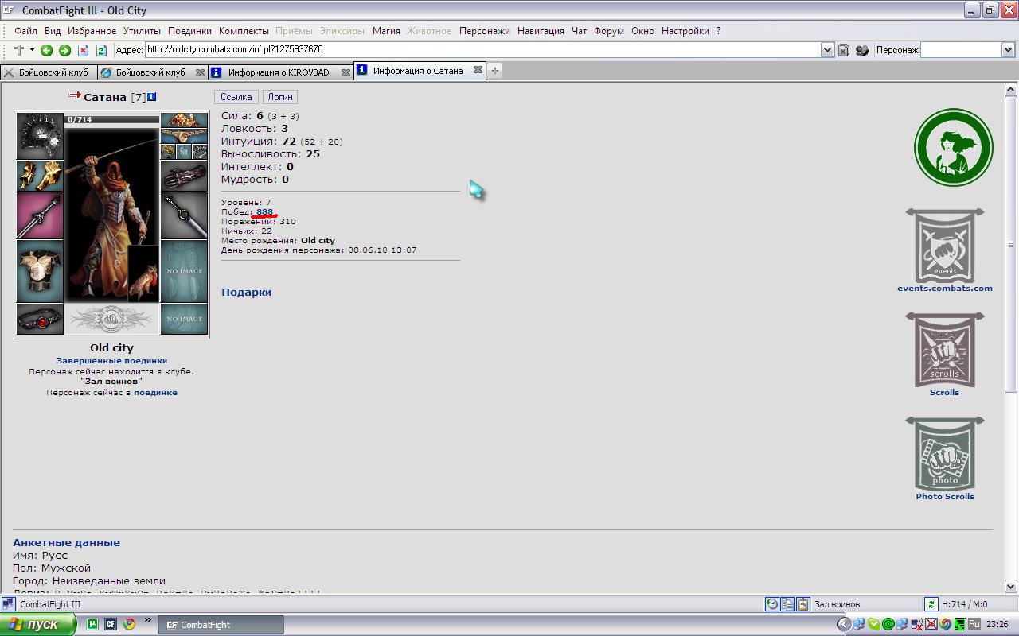Open the Поединки menu
The image size is (1019, 636).
(x=189, y=31)
